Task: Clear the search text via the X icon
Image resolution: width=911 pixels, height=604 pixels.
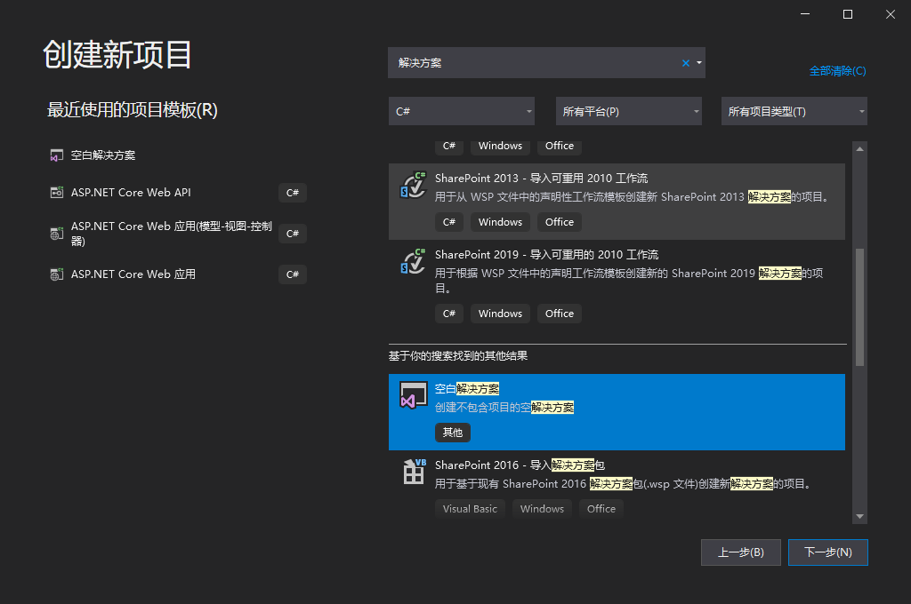Action: click(x=684, y=62)
